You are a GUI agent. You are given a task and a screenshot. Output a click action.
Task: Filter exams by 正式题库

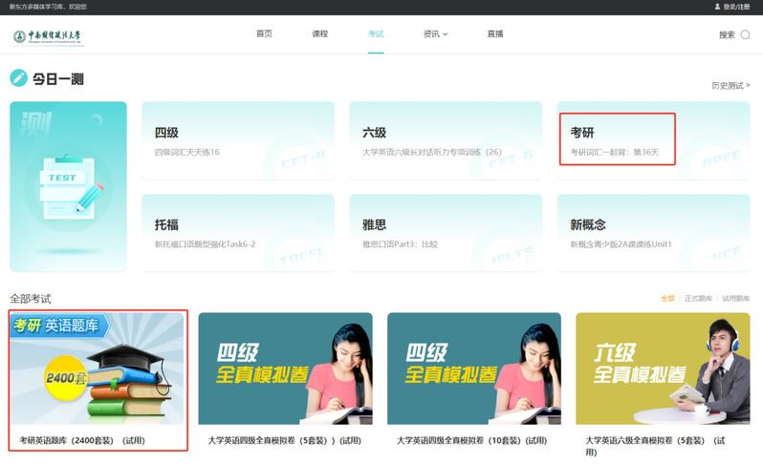tap(698, 299)
